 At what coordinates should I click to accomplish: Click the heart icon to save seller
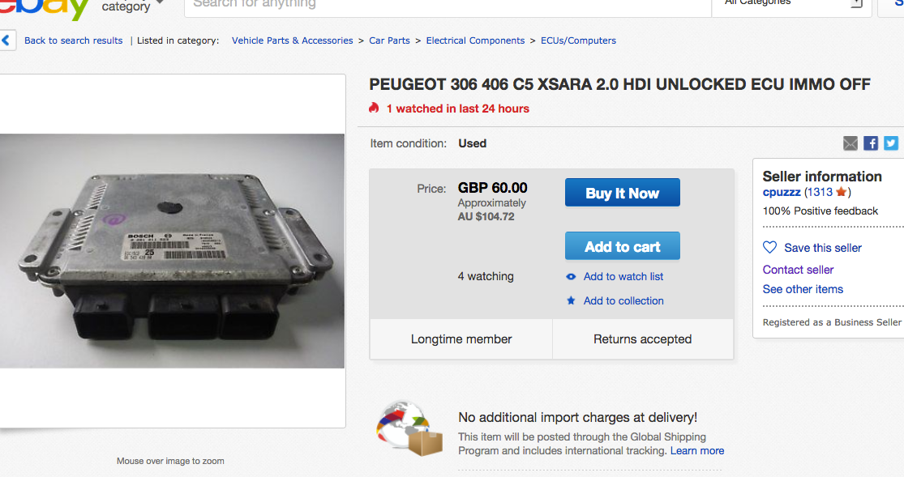click(770, 248)
